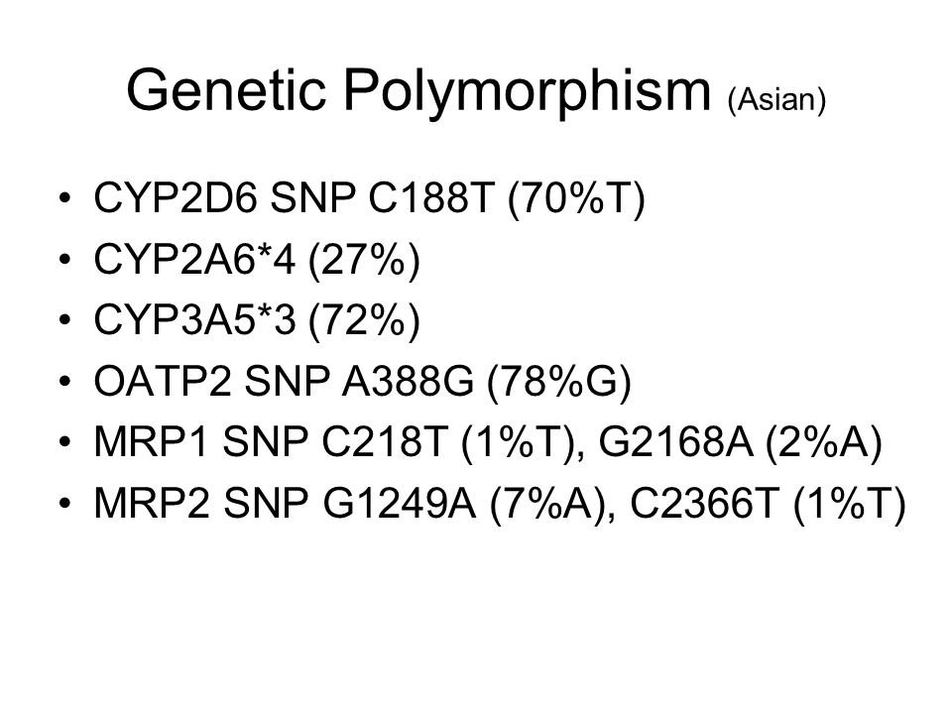The width and height of the screenshot is (952, 714).
Task: Click the Genetic Polymorphism title
Action: point(418,91)
